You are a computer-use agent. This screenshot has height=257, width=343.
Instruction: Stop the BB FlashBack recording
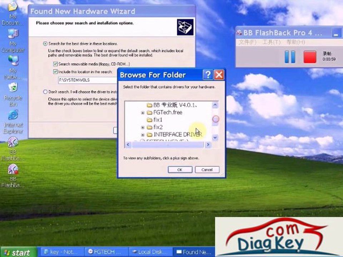tap(310, 57)
